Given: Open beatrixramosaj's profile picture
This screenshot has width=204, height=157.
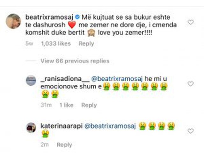Looking at the screenshot, I should coord(13,21).
